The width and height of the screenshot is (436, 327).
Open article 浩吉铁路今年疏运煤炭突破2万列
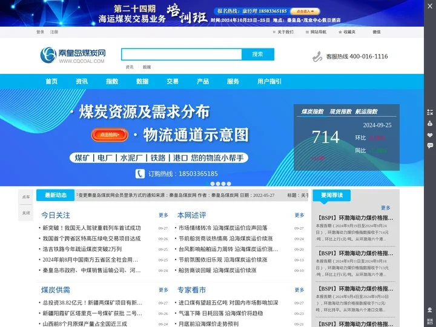coord(82,249)
